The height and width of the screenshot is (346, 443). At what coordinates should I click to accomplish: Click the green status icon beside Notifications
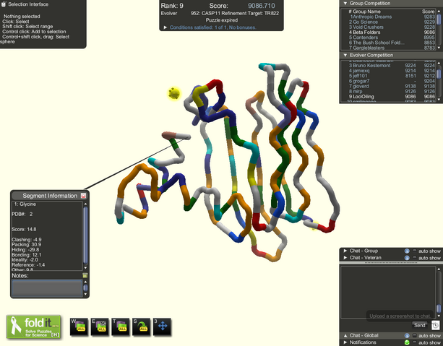tap(407, 342)
